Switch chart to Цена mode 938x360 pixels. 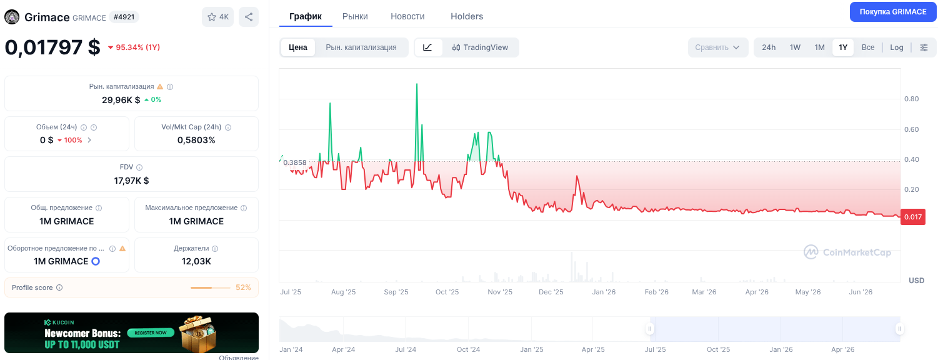(298, 47)
